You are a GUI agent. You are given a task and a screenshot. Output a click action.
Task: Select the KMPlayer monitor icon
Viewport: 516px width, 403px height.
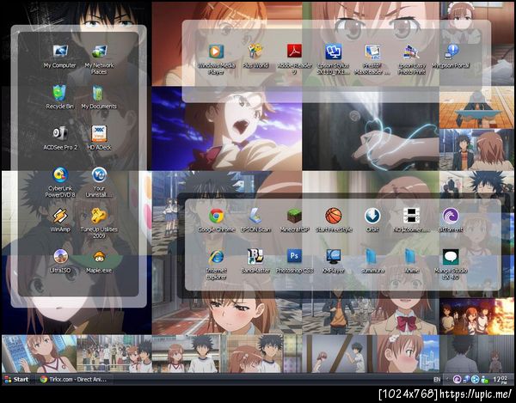coord(334,257)
